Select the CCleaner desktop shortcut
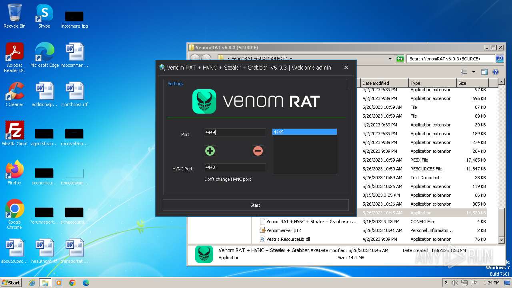This screenshot has width=512, height=288. 14,94
